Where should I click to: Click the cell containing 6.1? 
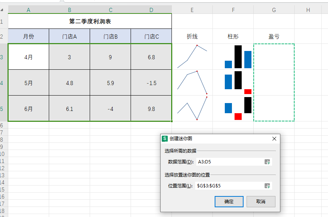(69, 109)
